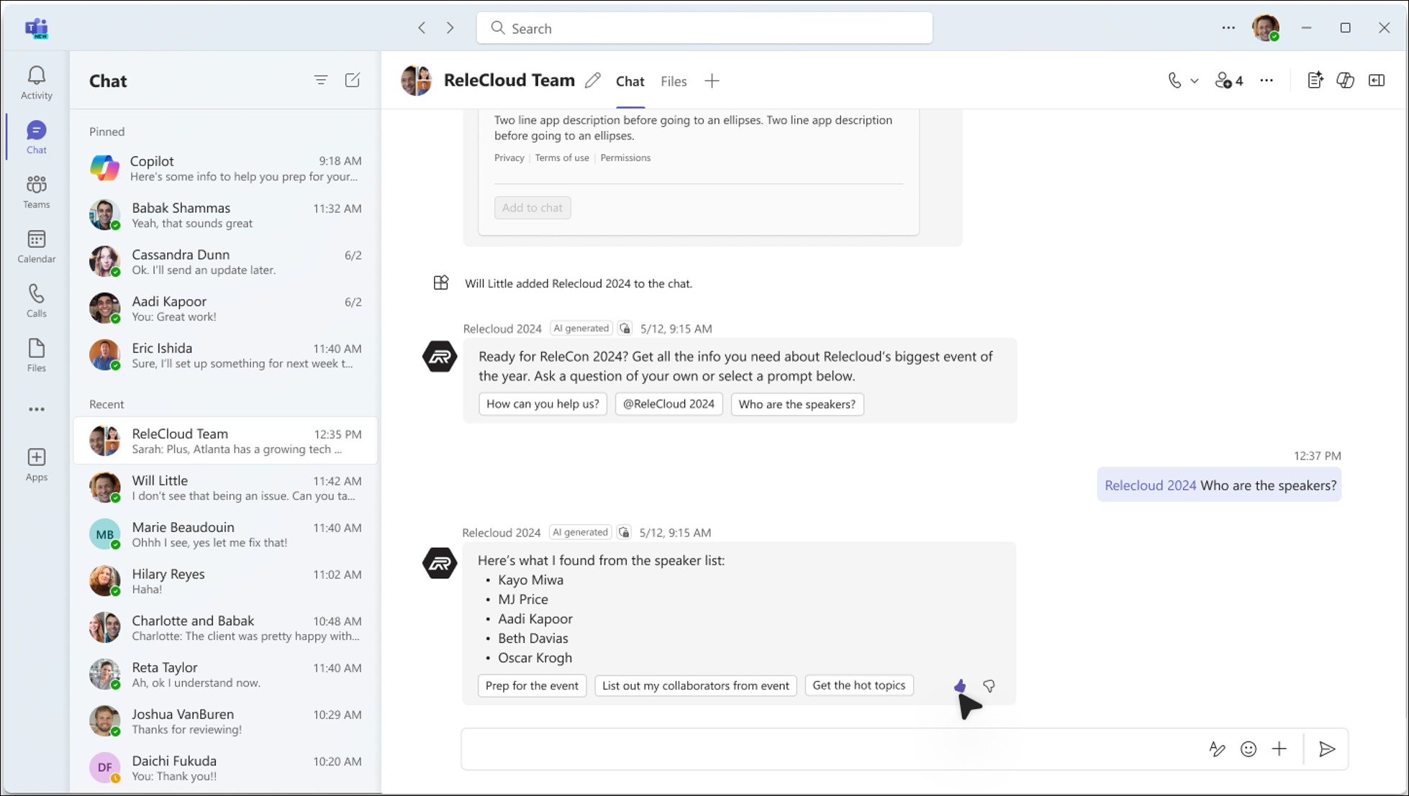
Task: Select List out my collaborators prompt
Action: click(695, 685)
